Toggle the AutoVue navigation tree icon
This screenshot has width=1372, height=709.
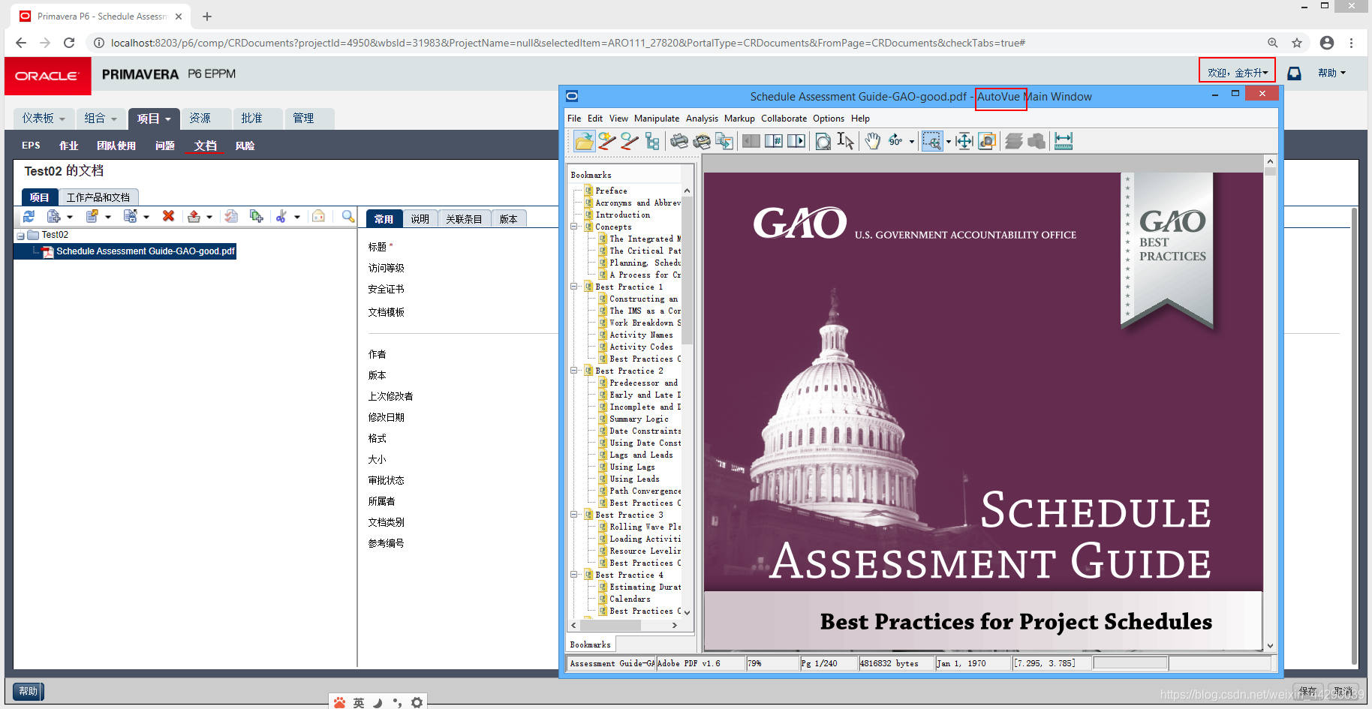click(652, 141)
